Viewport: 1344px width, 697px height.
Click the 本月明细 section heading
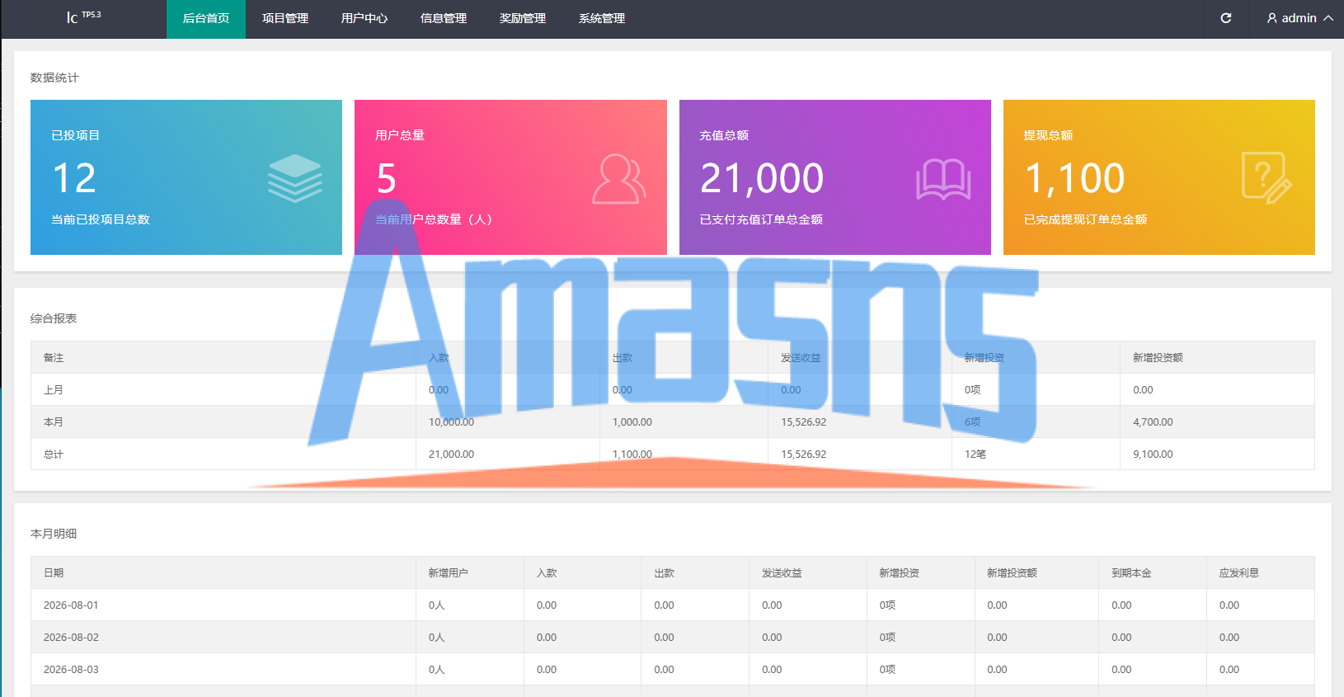(54, 534)
